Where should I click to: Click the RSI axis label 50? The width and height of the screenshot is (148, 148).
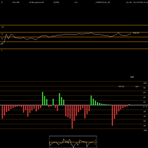click(x=2, y=39)
